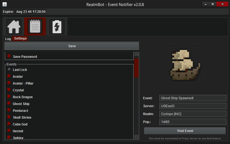The height and width of the screenshot is (144, 230).
Task: Click the settings list scrollbar thumb
Action: [x=137, y=68]
